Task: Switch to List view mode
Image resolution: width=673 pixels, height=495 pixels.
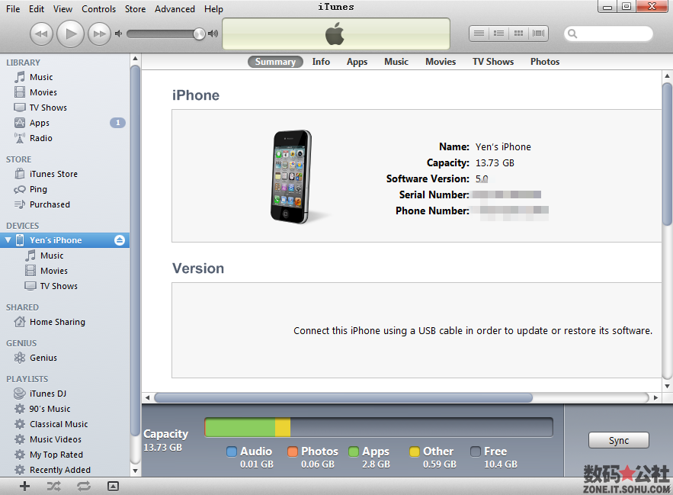Action: (x=479, y=33)
